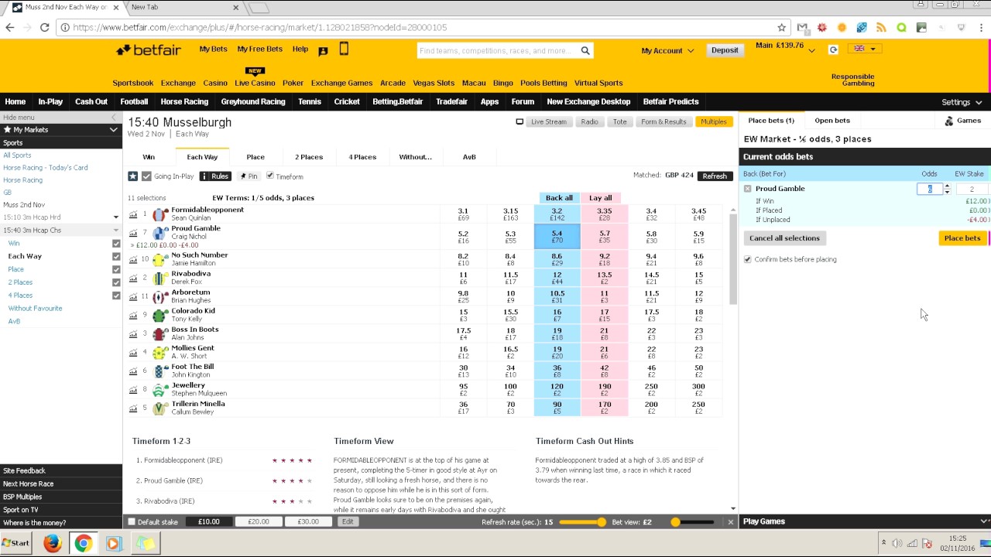Reload the page in Chrome
The image size is (991, 557).
[x=45, y=27]
